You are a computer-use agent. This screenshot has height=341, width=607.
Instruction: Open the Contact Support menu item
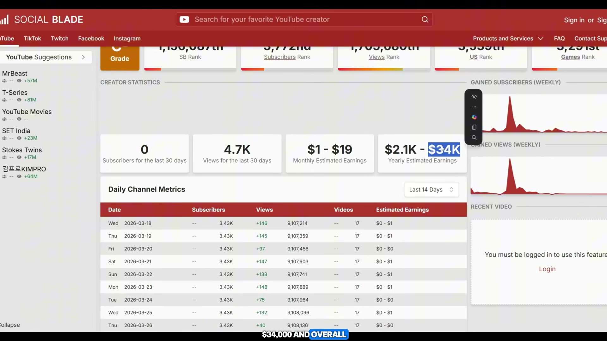tap(590, 39)
